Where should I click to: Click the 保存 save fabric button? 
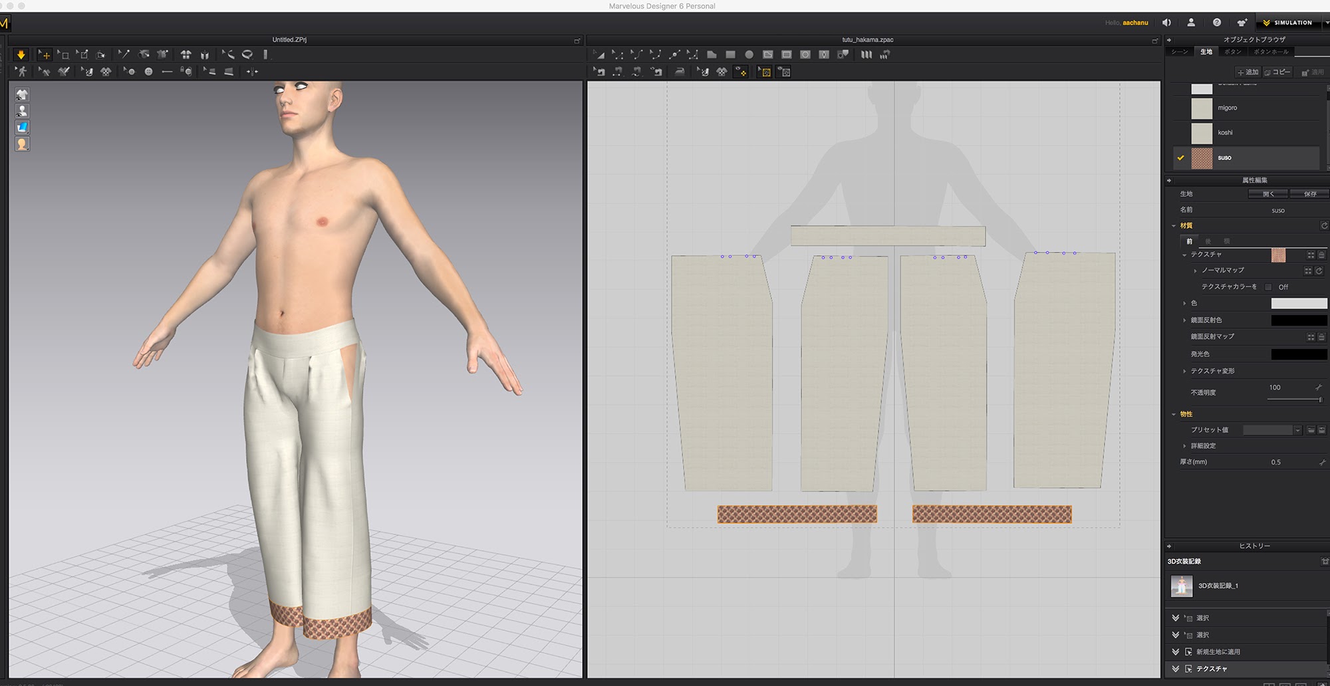[x=1309, y=194]
